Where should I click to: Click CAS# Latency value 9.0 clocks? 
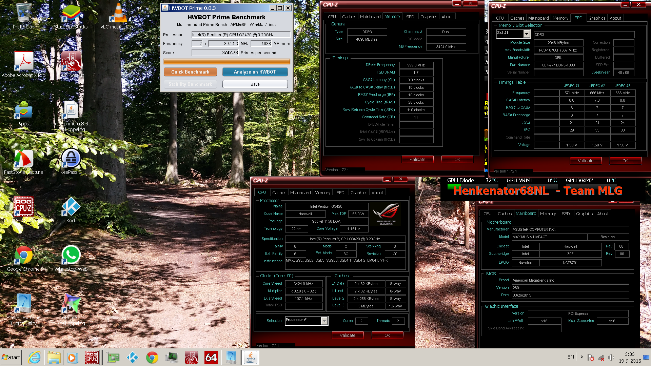pyautogui.click(x=416, y=80)
